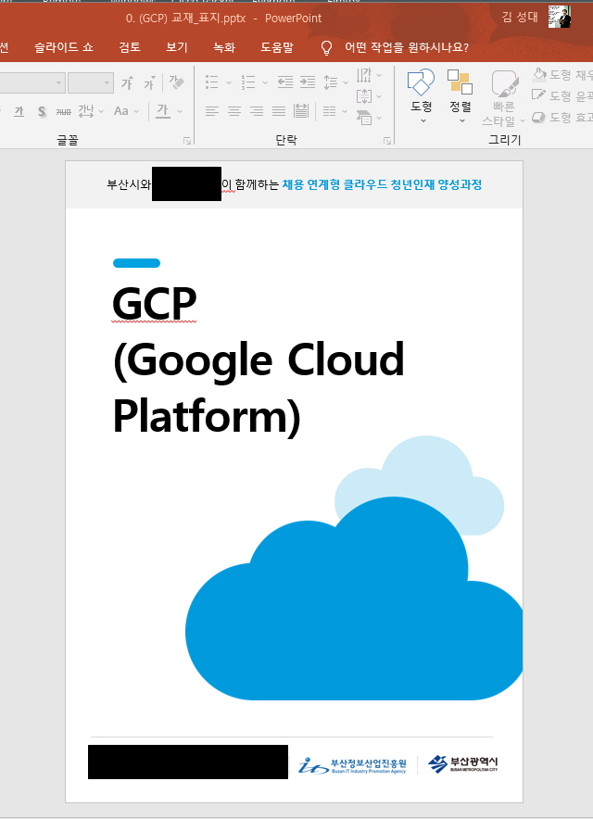Click the lightbulb Tell Me icon

[326, 48]
